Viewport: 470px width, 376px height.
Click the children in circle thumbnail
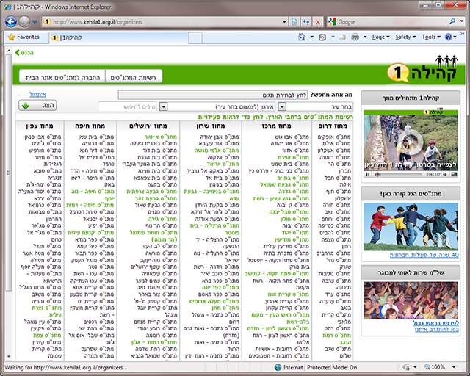click(411, 227)
